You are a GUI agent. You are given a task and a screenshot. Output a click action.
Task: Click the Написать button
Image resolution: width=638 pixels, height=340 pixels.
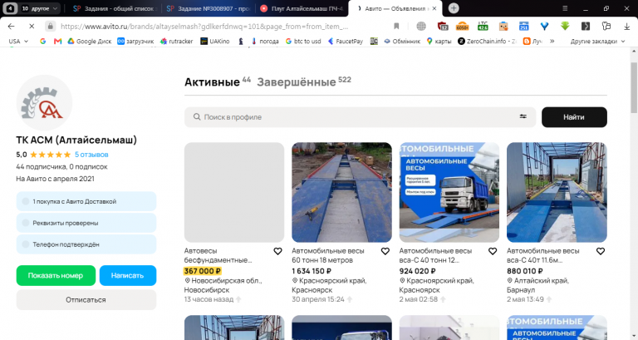point(128,276)
